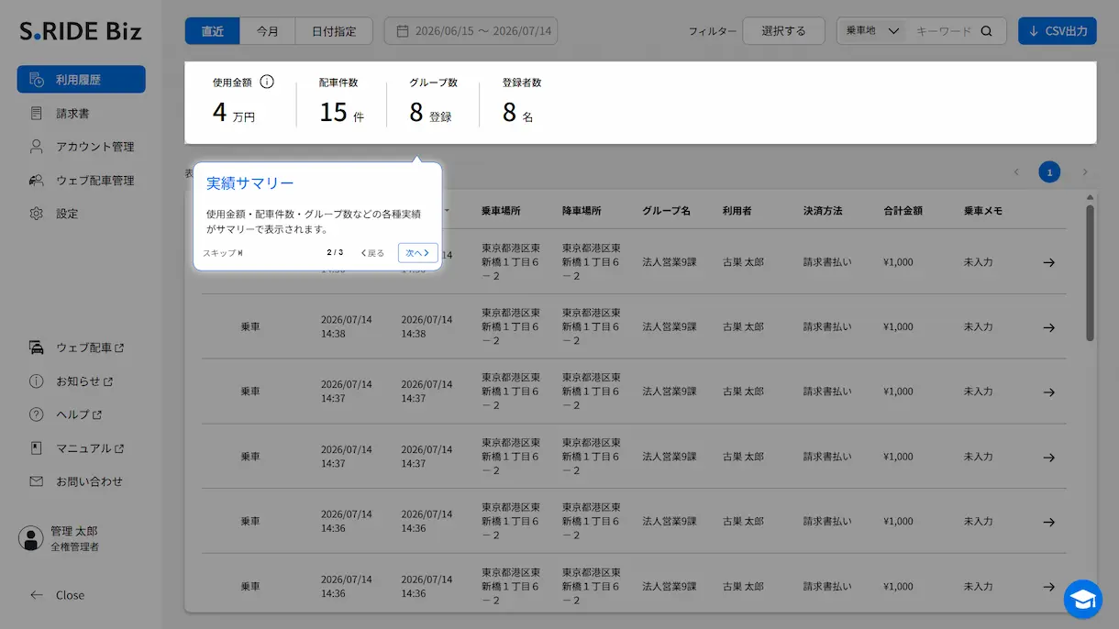Open the フィルター 選択する selector

(783, 31)
